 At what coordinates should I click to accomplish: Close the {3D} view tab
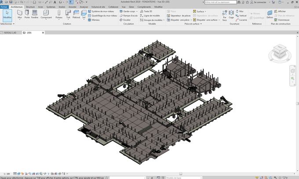coord(43,33)
